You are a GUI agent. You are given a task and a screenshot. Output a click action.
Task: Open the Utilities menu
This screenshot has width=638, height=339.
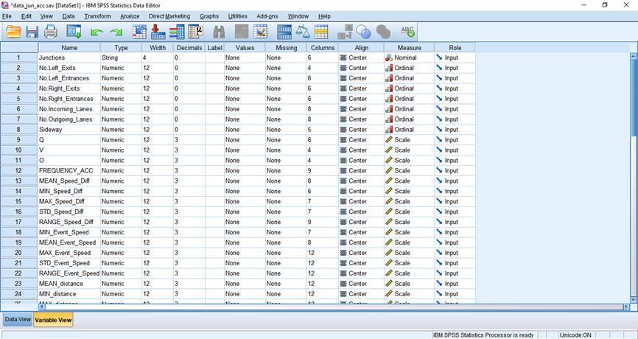[x=238, y=16]
